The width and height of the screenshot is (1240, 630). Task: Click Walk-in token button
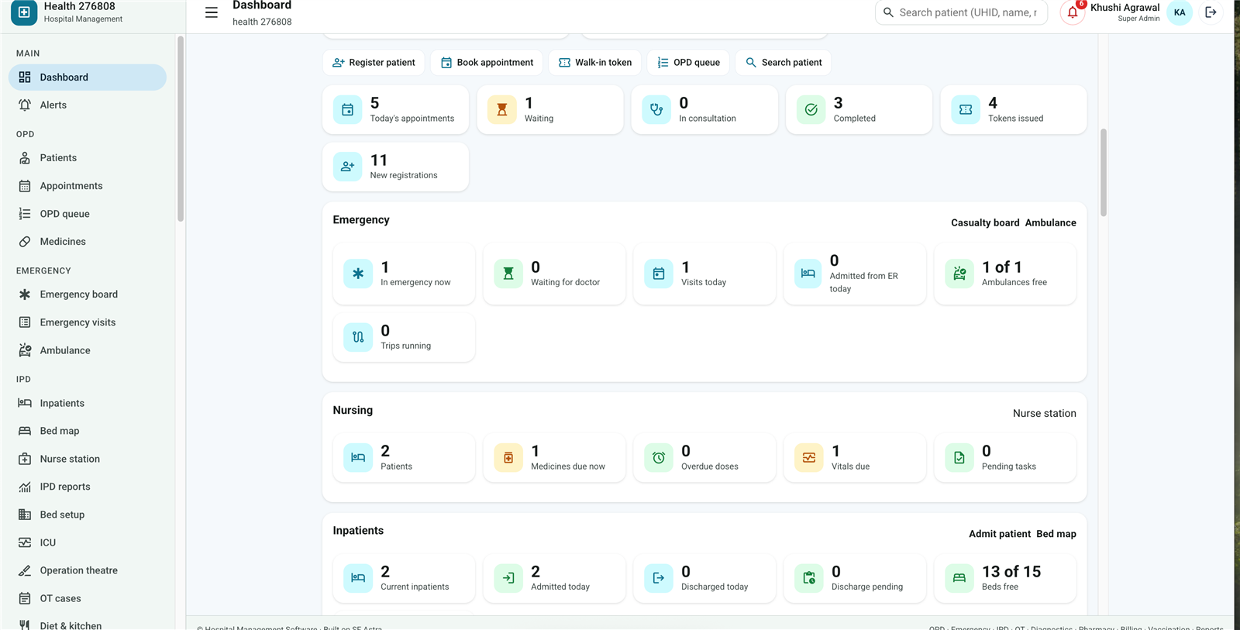coord(595,63)
